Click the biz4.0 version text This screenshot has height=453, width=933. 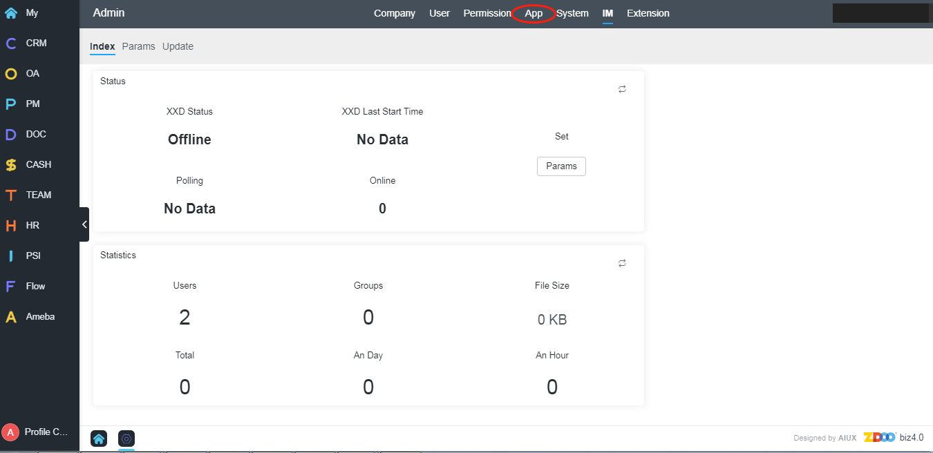[x=912, y=437]
